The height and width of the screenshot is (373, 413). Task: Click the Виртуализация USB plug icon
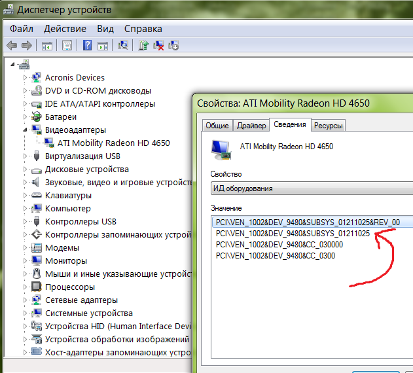pyautogui.click(x=37, y=156)
